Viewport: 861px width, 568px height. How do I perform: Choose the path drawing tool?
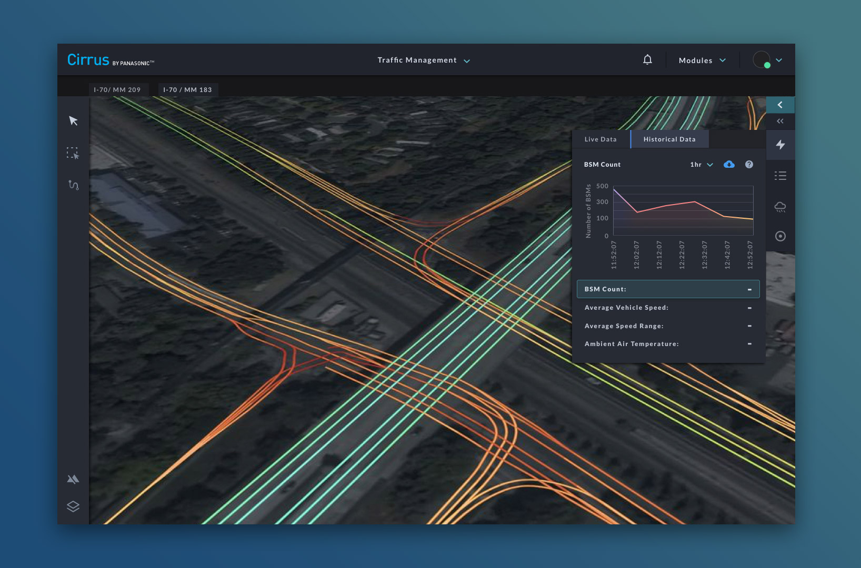[x=74, y=185]
